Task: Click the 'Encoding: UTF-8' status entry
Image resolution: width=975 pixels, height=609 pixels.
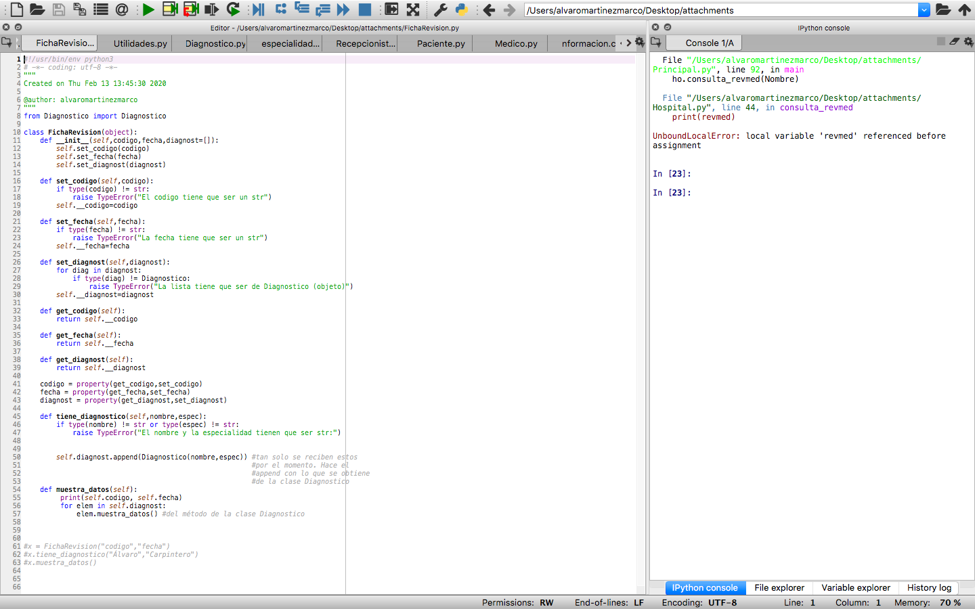Action: [699, 603]
